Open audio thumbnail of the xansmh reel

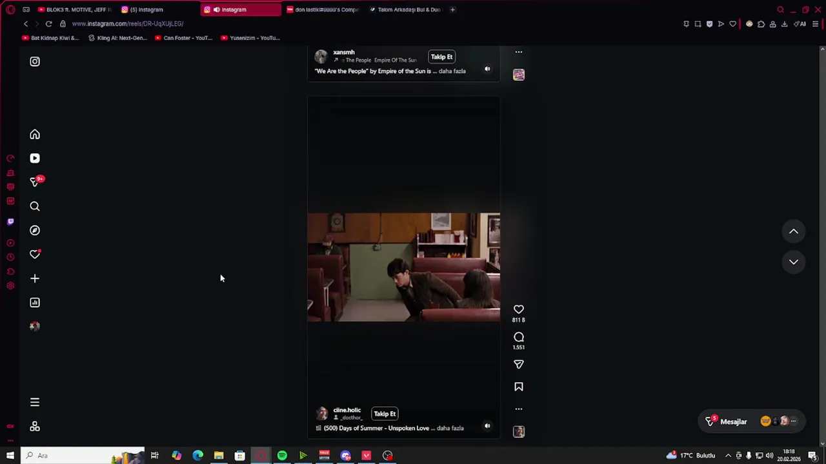point(519,75)
